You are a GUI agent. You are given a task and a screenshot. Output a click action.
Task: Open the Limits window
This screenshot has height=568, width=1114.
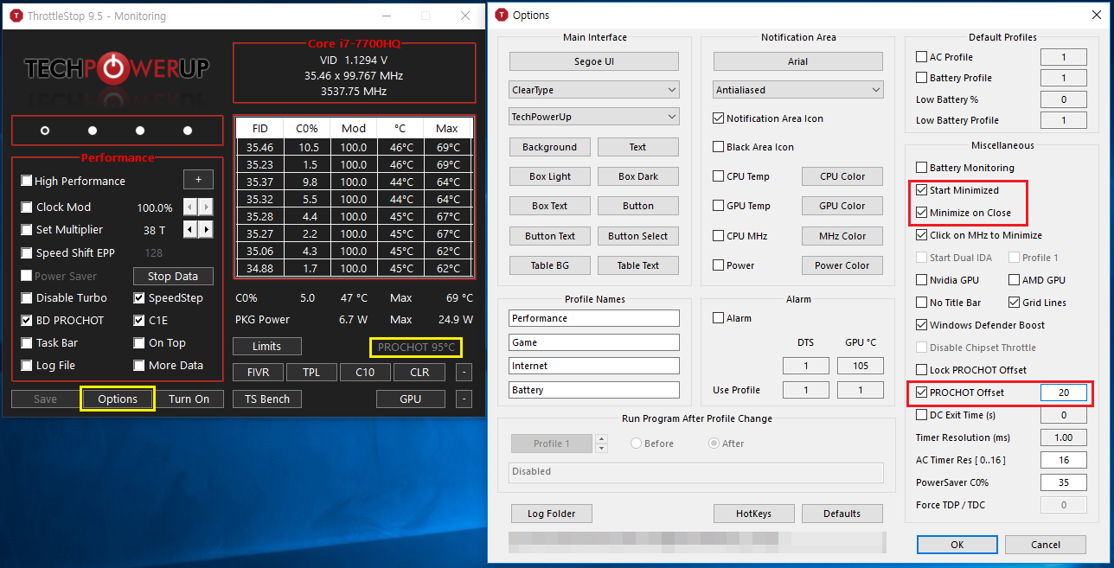coord(266,346)
